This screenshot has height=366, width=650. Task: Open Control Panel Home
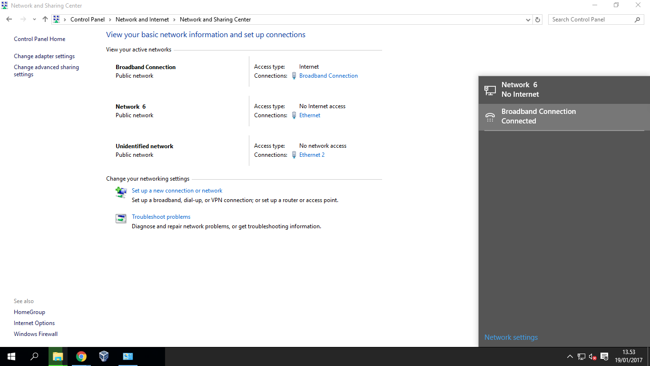click(39, 39)
